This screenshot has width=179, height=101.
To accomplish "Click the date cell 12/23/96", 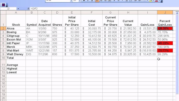I will pos(45,47).
